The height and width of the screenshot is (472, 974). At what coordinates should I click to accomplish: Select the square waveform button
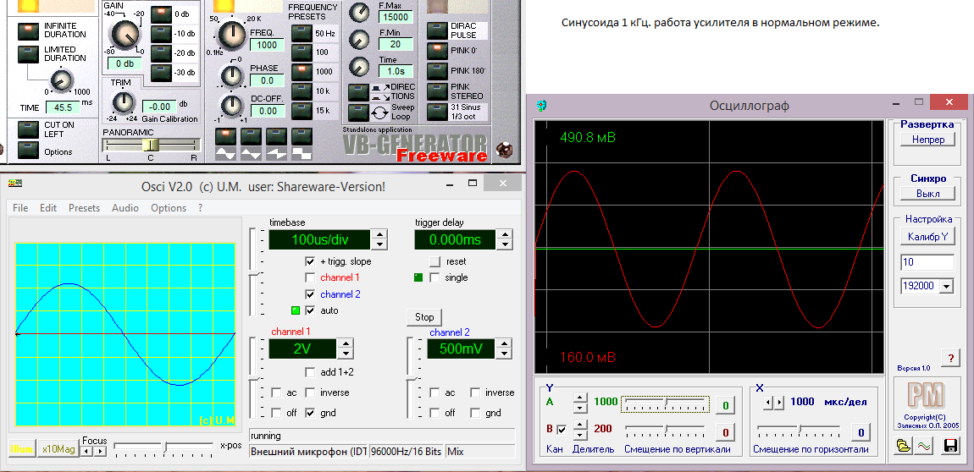pyautogui.click(x=302, y=137)
